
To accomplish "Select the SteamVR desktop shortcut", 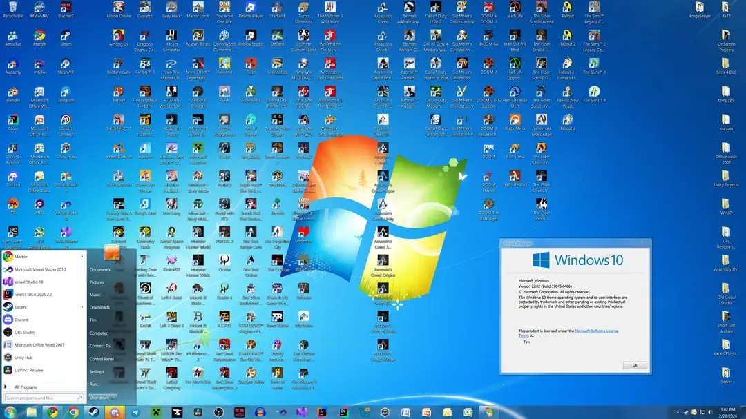I will pyautogui.click(x=66, y=66).
